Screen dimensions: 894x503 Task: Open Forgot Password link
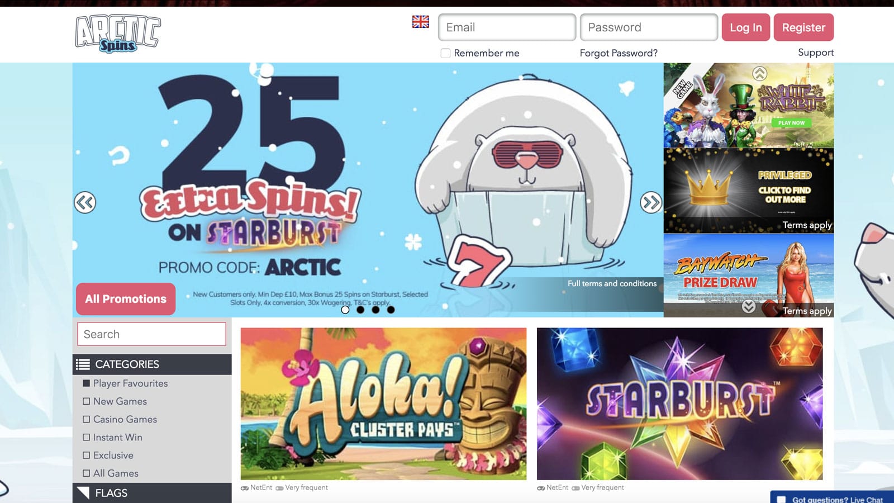(619, 53)
